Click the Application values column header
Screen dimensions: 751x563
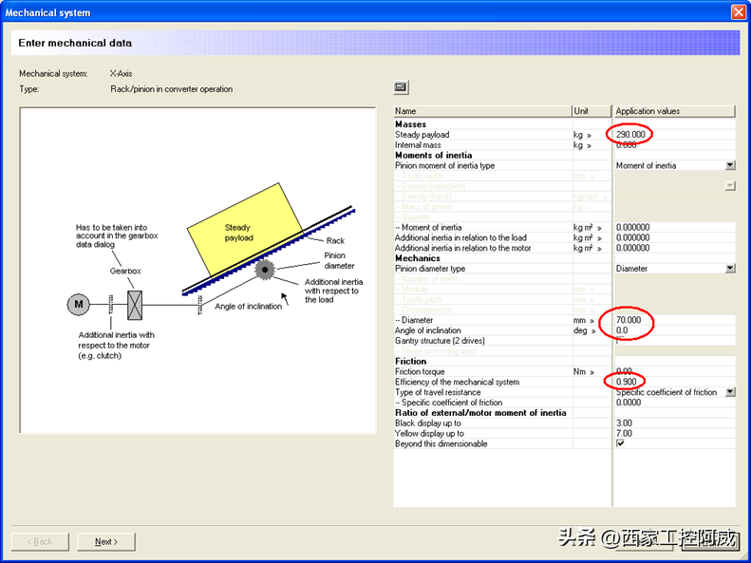pyautogui.click(x=673, y=111)
